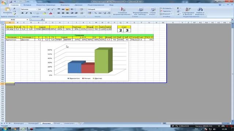The height and width of the screenshot is (131, 234).
Task: Open fill color dropdown arrow
Action: [x=47, y=13]
